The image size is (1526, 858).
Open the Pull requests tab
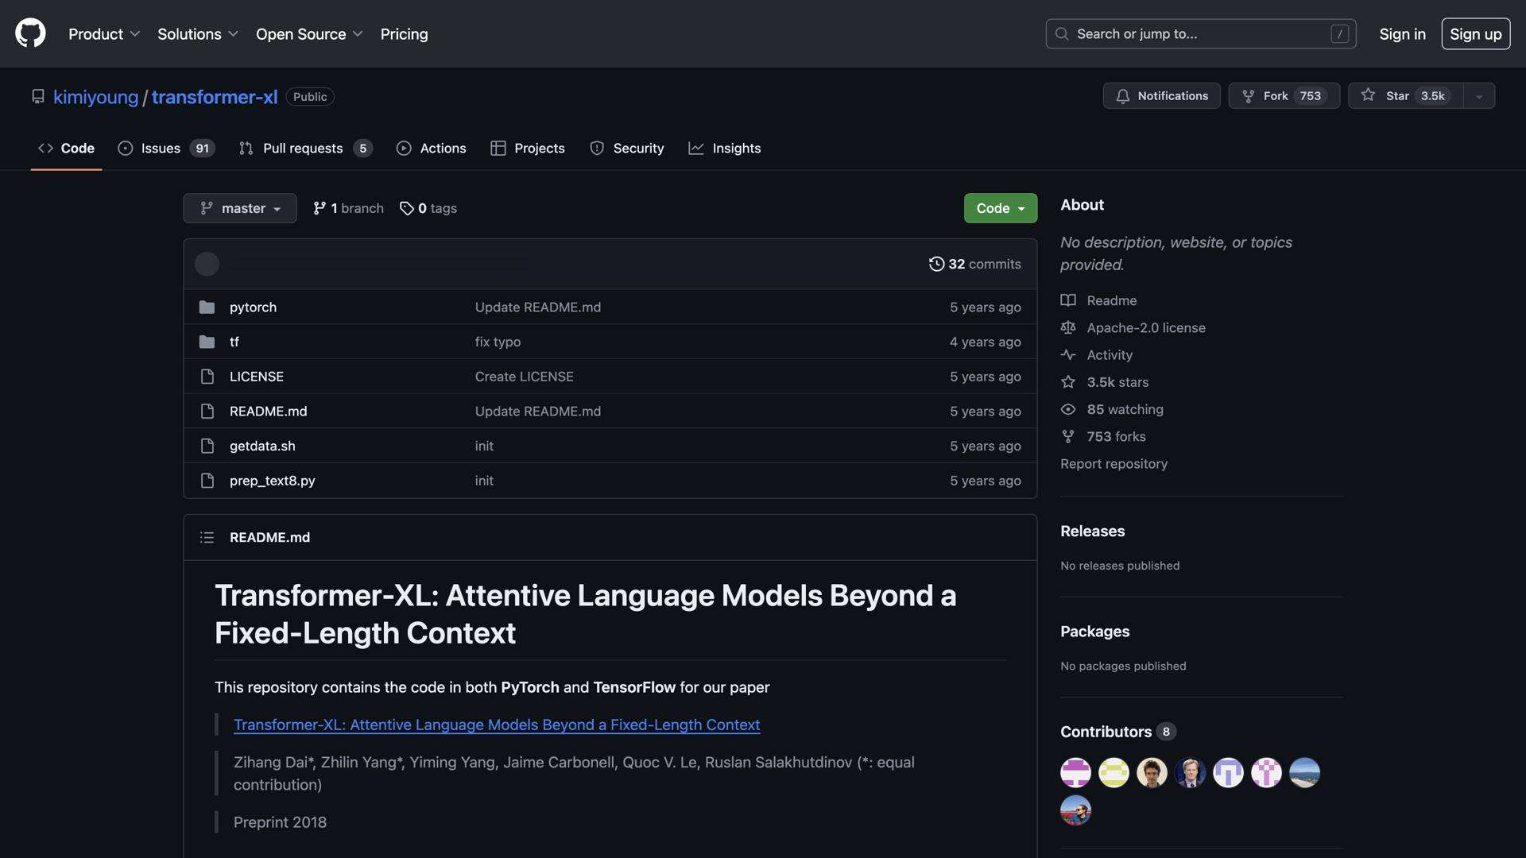click(304, 149)
